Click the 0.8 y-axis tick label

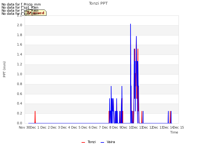19,84
